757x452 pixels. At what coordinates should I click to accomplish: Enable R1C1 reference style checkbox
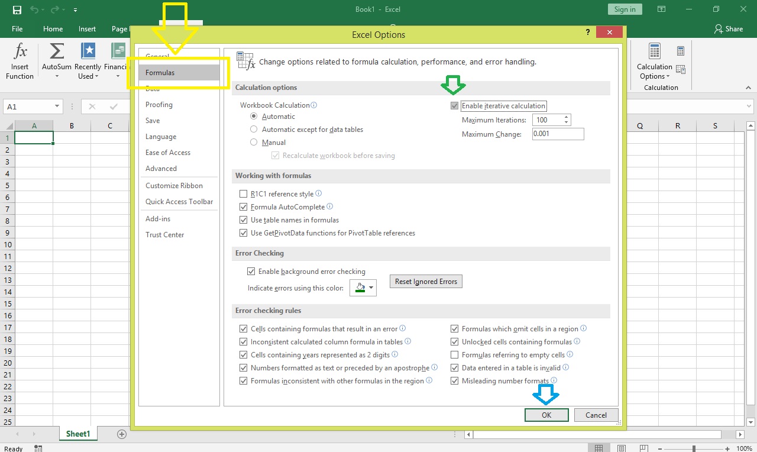point(243,194)
